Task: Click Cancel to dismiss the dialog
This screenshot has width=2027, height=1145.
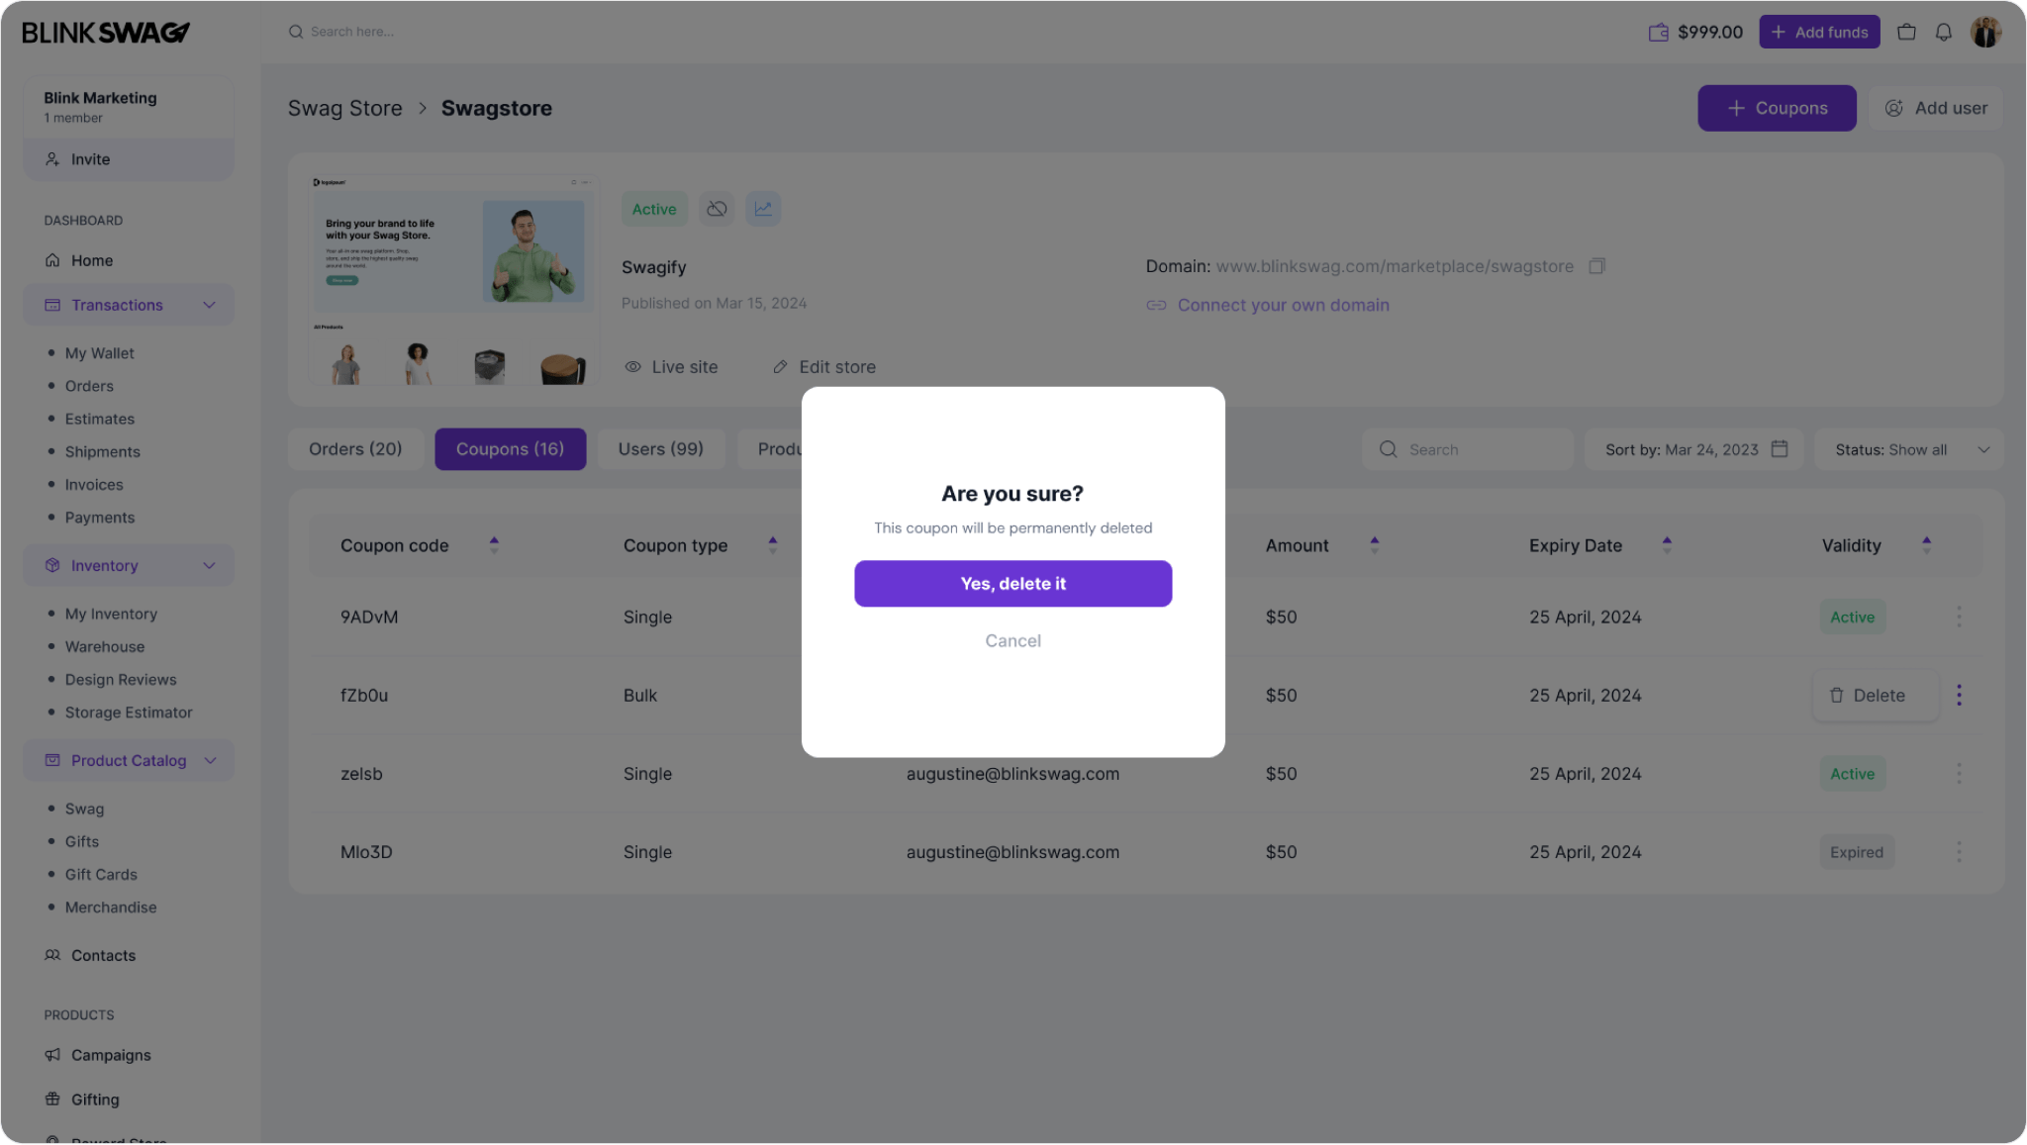Action: coord(1013,641)
